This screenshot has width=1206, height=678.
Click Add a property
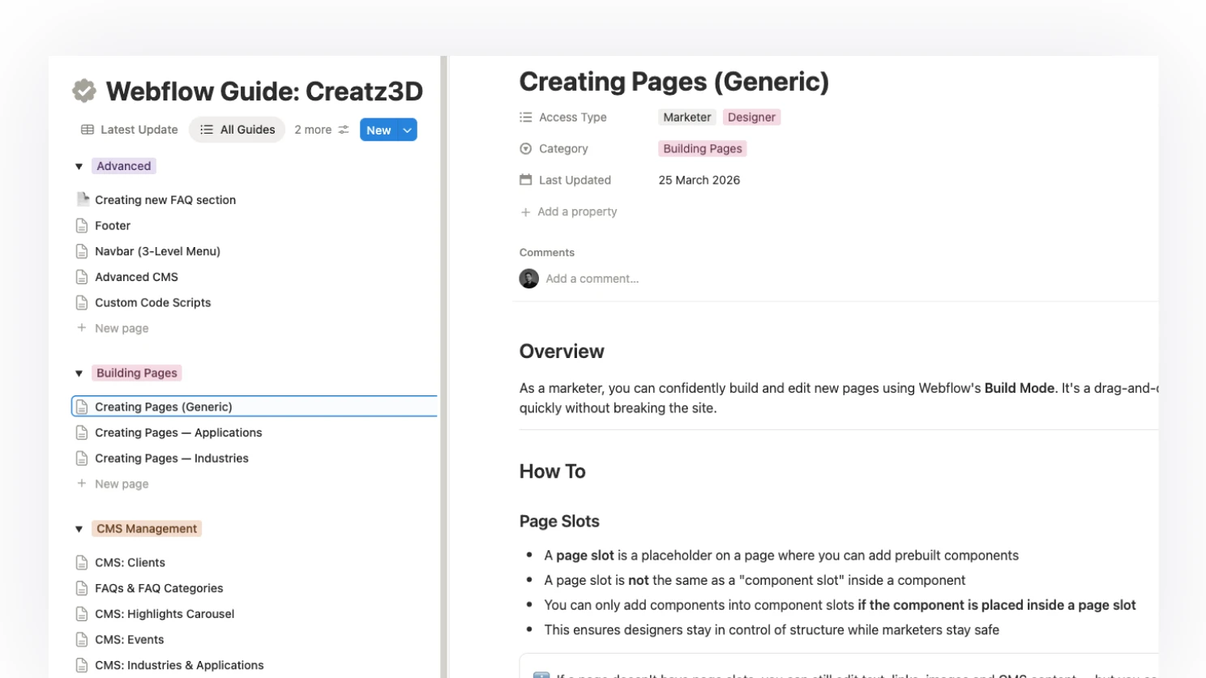coord(569,211)
